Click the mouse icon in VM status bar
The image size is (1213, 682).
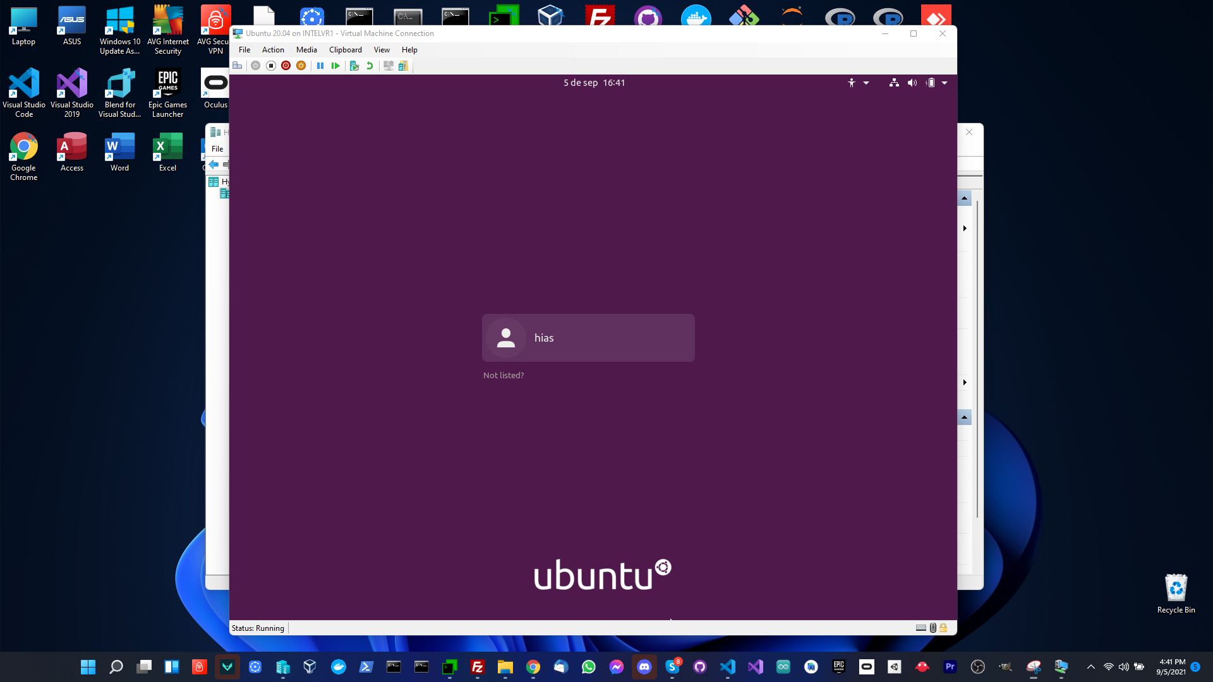coord(932,628)
